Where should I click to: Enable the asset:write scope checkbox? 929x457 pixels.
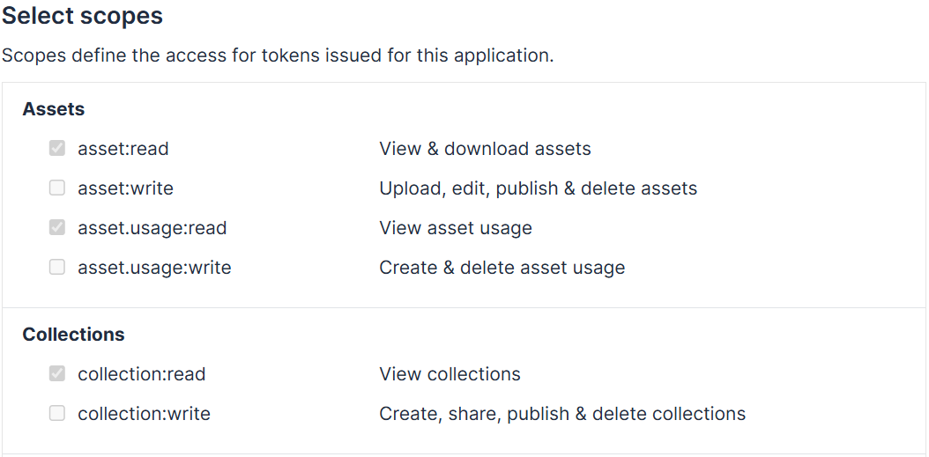(57, 188)
